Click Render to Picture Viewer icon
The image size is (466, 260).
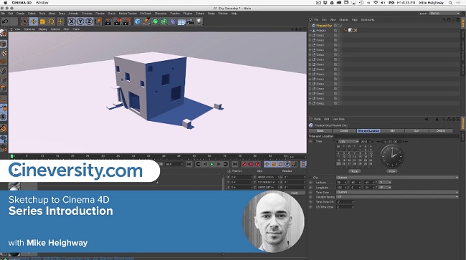tap(118, 21)
